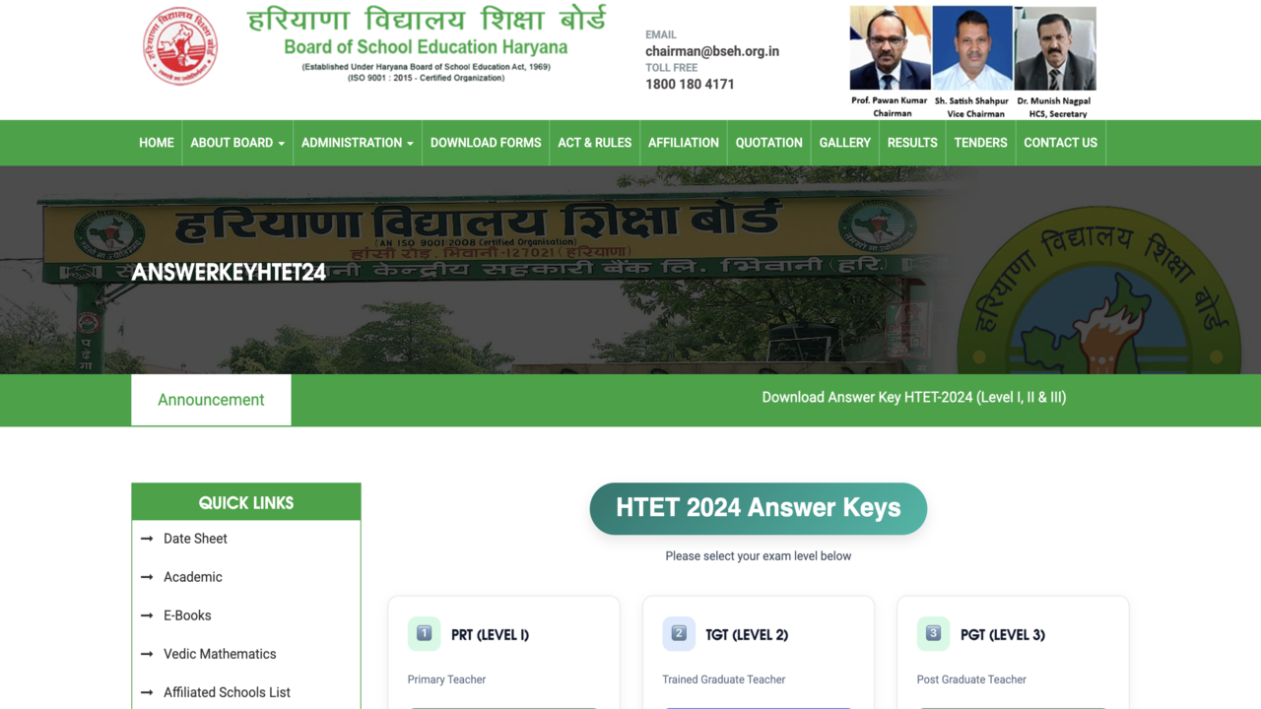Click the Chairman Prof. Pawan Kumar photo
The height and width of the screenshot is (709, 1261).
(x=890, y=48)
